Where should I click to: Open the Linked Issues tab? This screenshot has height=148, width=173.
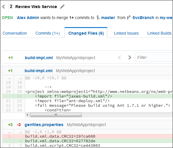point(126,33)
